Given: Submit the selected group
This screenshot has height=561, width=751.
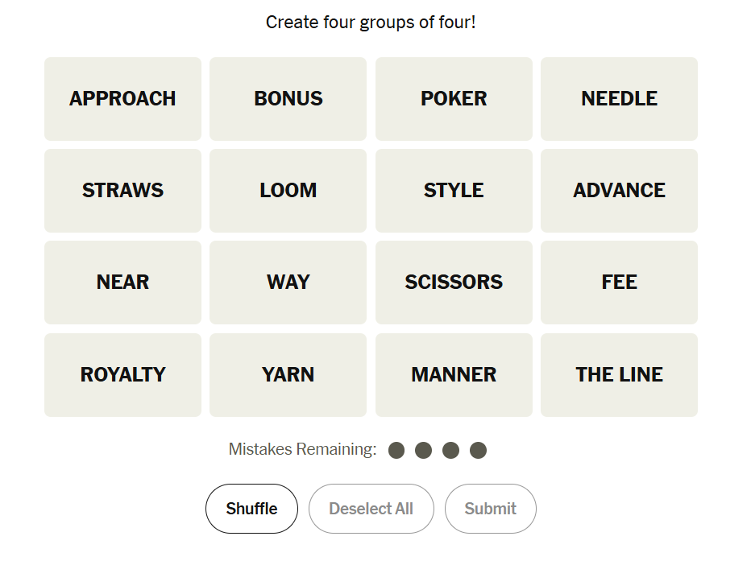Looking at the screenshot, I should click(x=490, y=509).
